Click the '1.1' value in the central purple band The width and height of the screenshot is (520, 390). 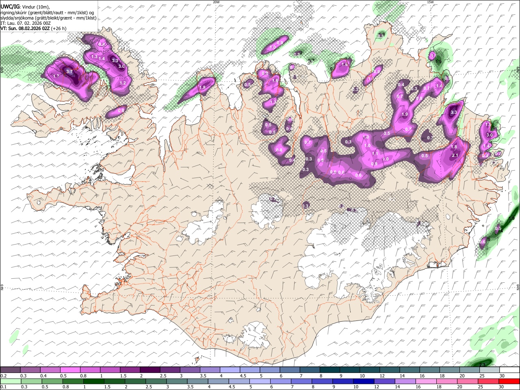coord(375,154)
